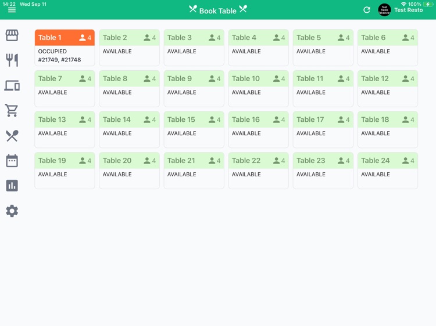Screen dimensions: 436x326
Task: Click the 14:22 clock in status bar
Action: pos(9,4)
